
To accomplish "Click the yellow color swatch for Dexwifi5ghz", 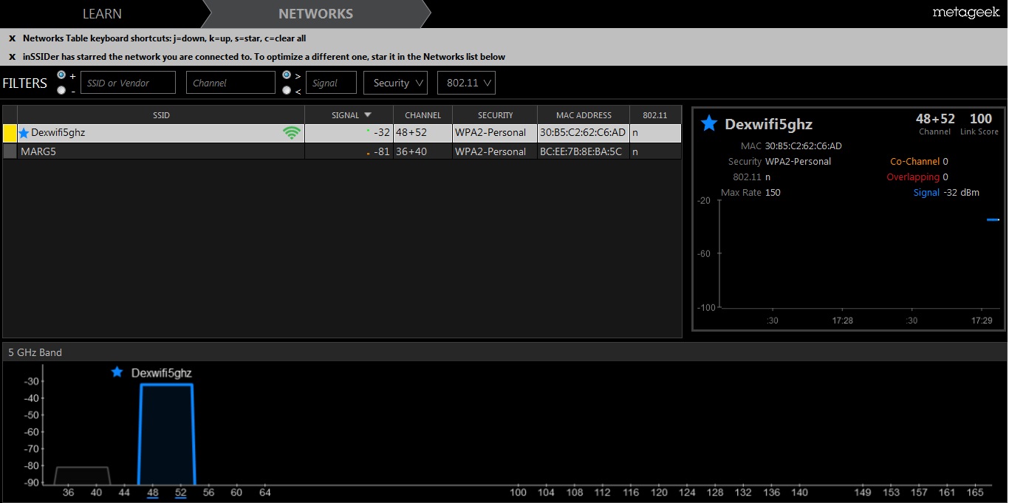I will point(10,133).
